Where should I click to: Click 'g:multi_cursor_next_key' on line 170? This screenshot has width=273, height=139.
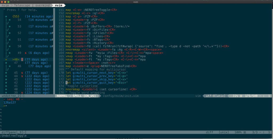click(93, 73)
